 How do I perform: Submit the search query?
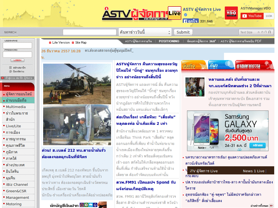[183, 32]
